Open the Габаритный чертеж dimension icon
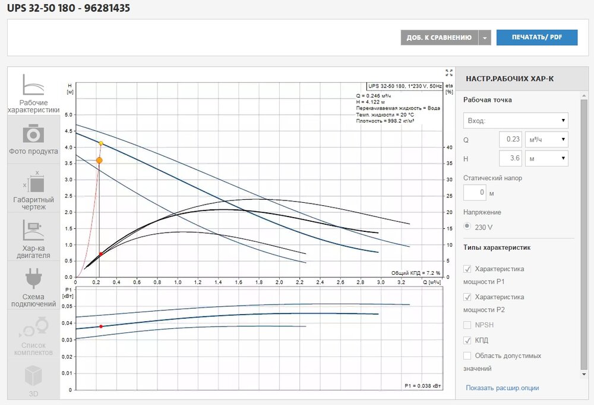 (x=34, y=181)
